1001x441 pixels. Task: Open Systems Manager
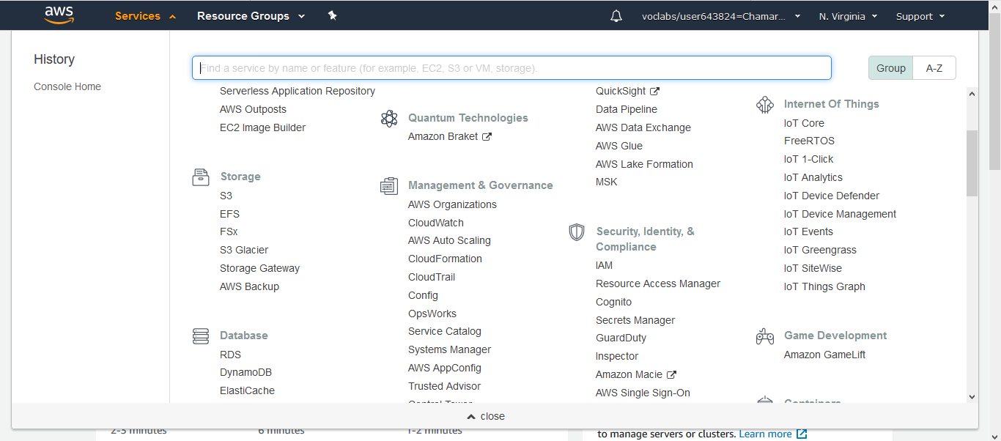pos(449,349)
